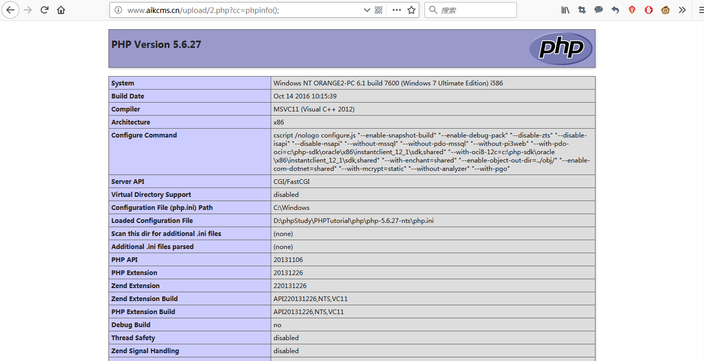Open the Library bookshelf icon

(x=565, y=10)
